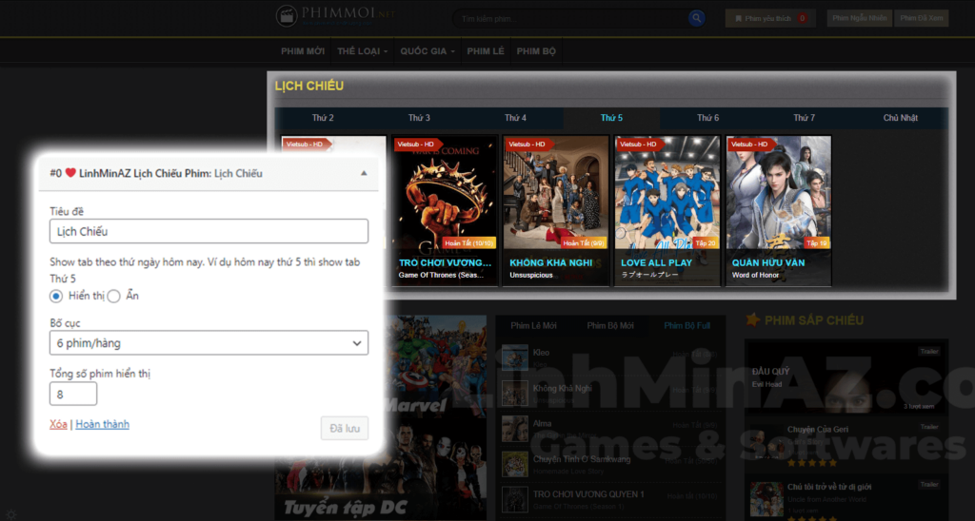
Task: Open the Thể Loại dropdown menu
Action: (x=362, y=51)
